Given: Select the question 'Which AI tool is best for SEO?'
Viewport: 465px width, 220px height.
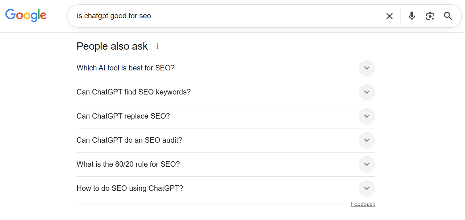Looking at the screenshot, I should click(x=125, y=68).
